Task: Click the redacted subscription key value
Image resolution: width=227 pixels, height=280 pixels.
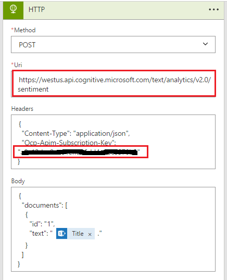Action: click(x=79, y=152)
